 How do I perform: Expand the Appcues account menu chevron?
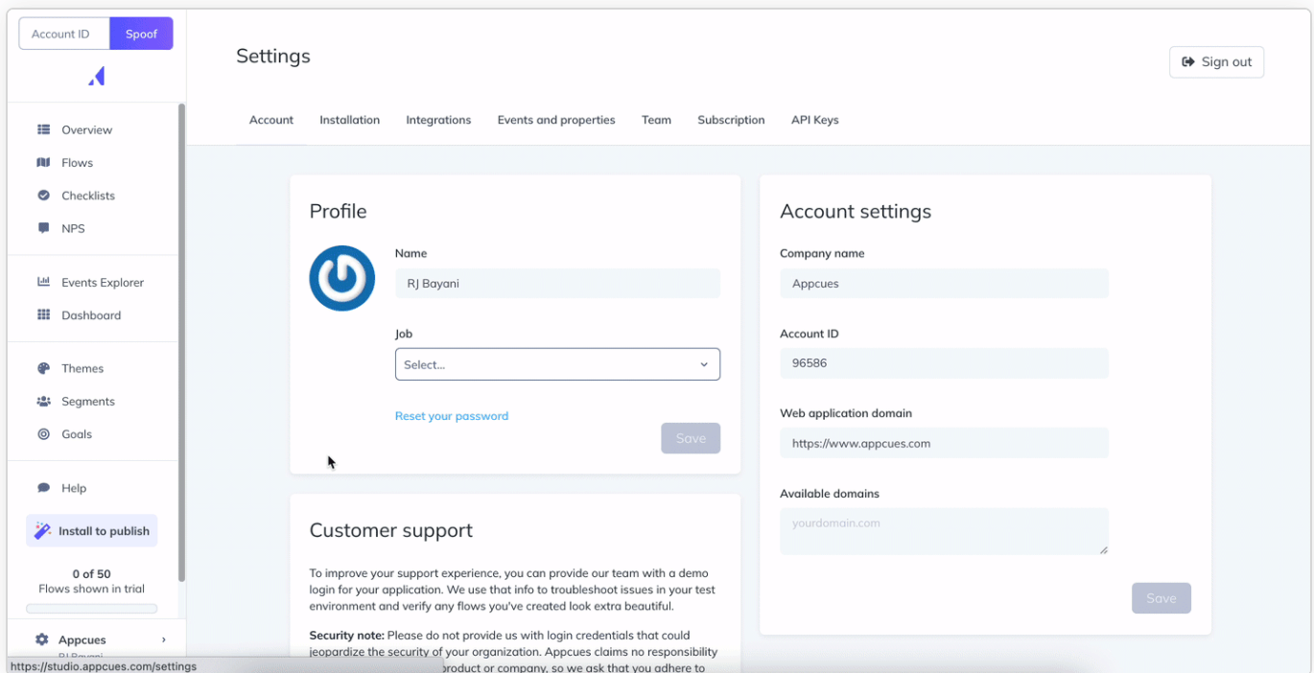click(x=164, y=639)
